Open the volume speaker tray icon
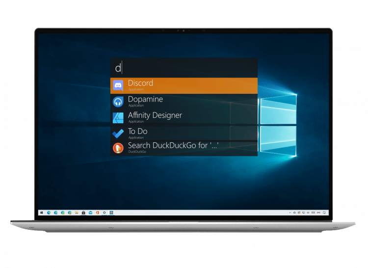The height and width of the screenshot is (268, 368). 308,213
